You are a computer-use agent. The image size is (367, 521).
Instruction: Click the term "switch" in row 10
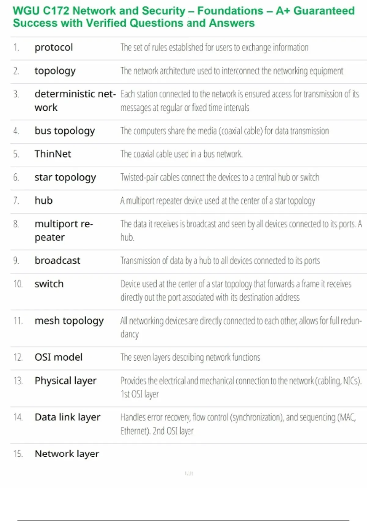[x=49, y=284]
